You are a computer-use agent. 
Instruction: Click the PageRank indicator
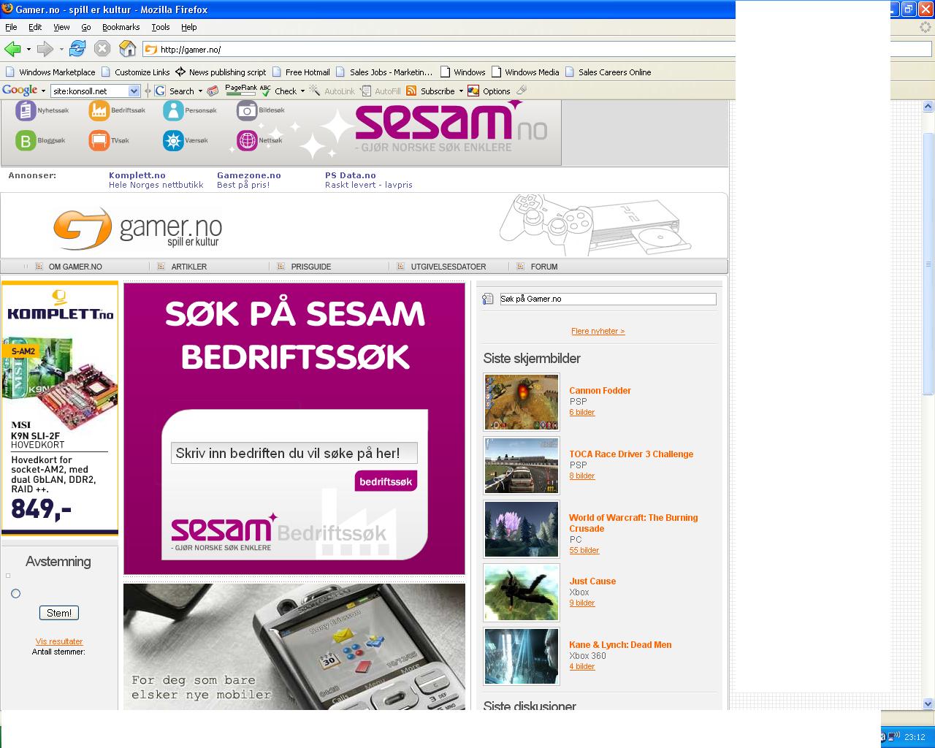(x=241, y=91)
